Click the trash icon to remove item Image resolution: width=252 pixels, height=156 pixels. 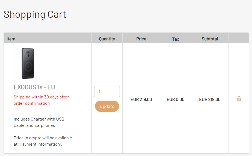(239, 98)
